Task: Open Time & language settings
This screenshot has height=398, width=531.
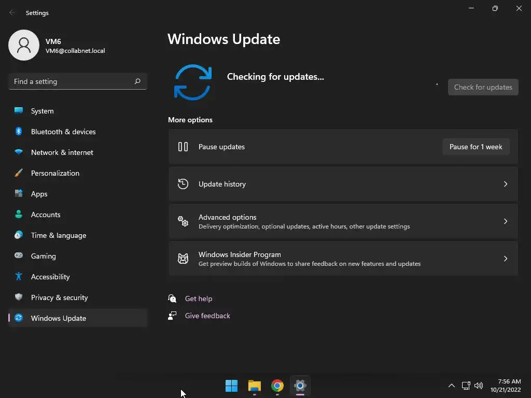Action: tap(78, 235)
